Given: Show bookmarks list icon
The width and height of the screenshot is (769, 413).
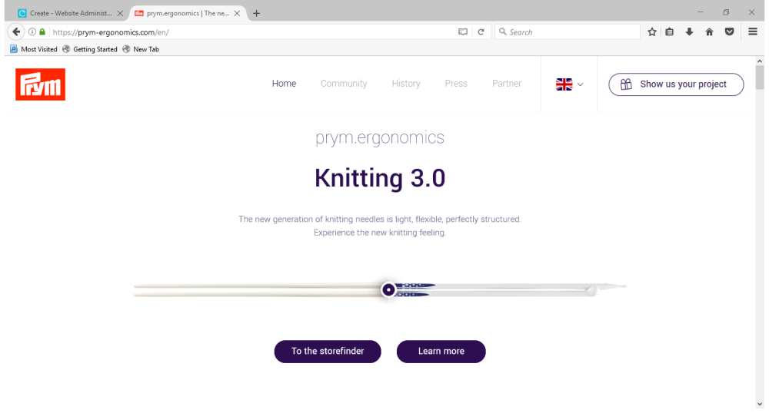Looking at the screenshot, I should click(670, 31).
